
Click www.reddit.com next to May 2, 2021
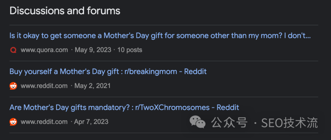pos(44,86)
